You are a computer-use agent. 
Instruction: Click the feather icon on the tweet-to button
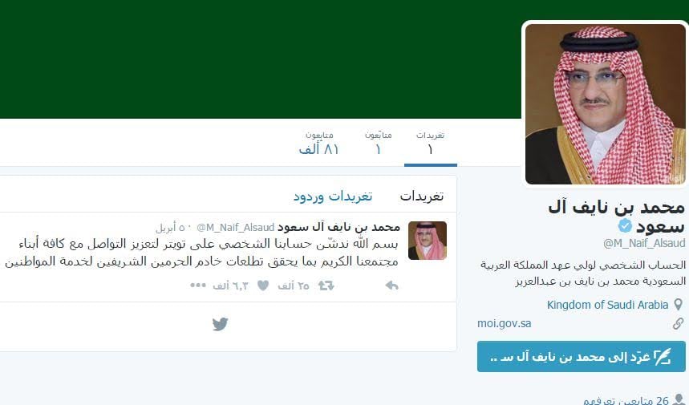(663, 357)
